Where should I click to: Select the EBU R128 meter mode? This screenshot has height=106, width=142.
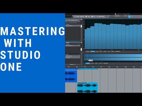106,63
